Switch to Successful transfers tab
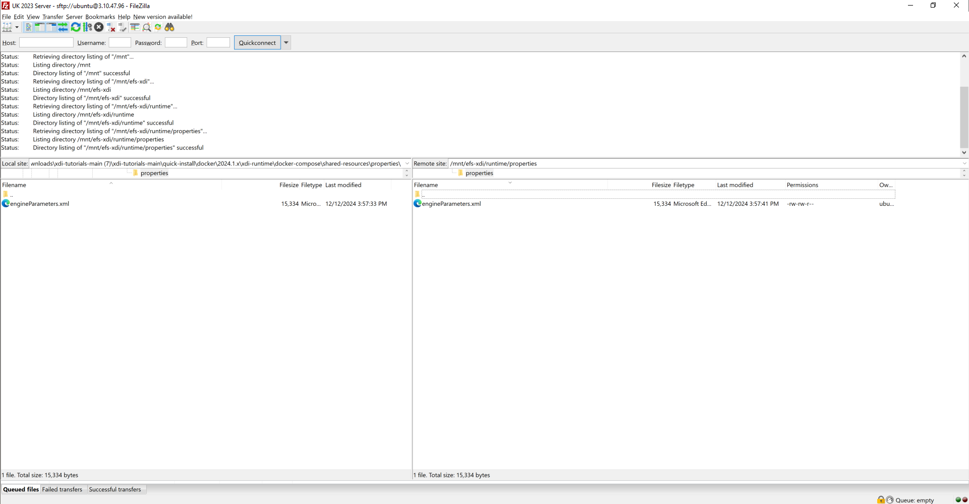Screen dimensions: 969x504 tap(115, 489)
